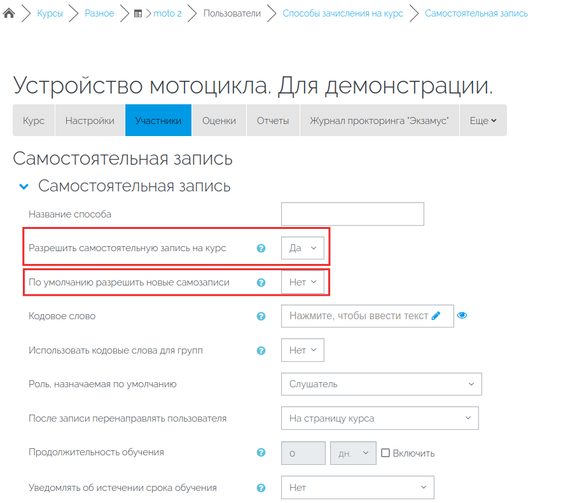568x503 pixels.
Task: Click the course table icon before moto 2
Action: pos(138,14)
